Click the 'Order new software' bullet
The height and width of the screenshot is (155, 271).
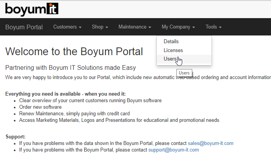[x=40, y=107]
